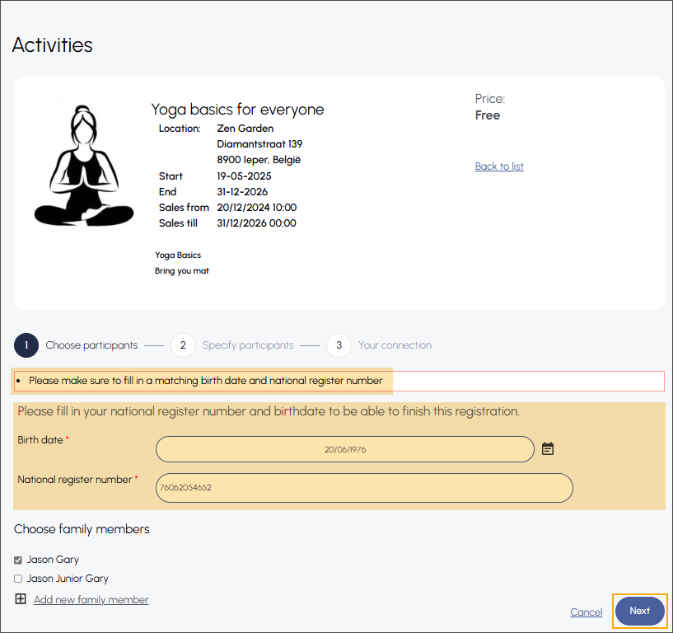Go to 'Back to list' link
Screen dimensions: 673x633
tap(499, 166)
